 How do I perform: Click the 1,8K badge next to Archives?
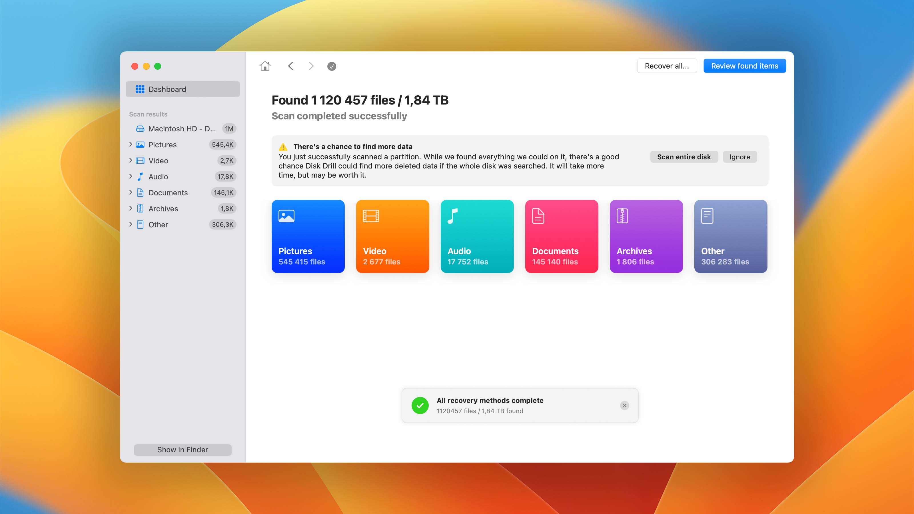(227, 208)
